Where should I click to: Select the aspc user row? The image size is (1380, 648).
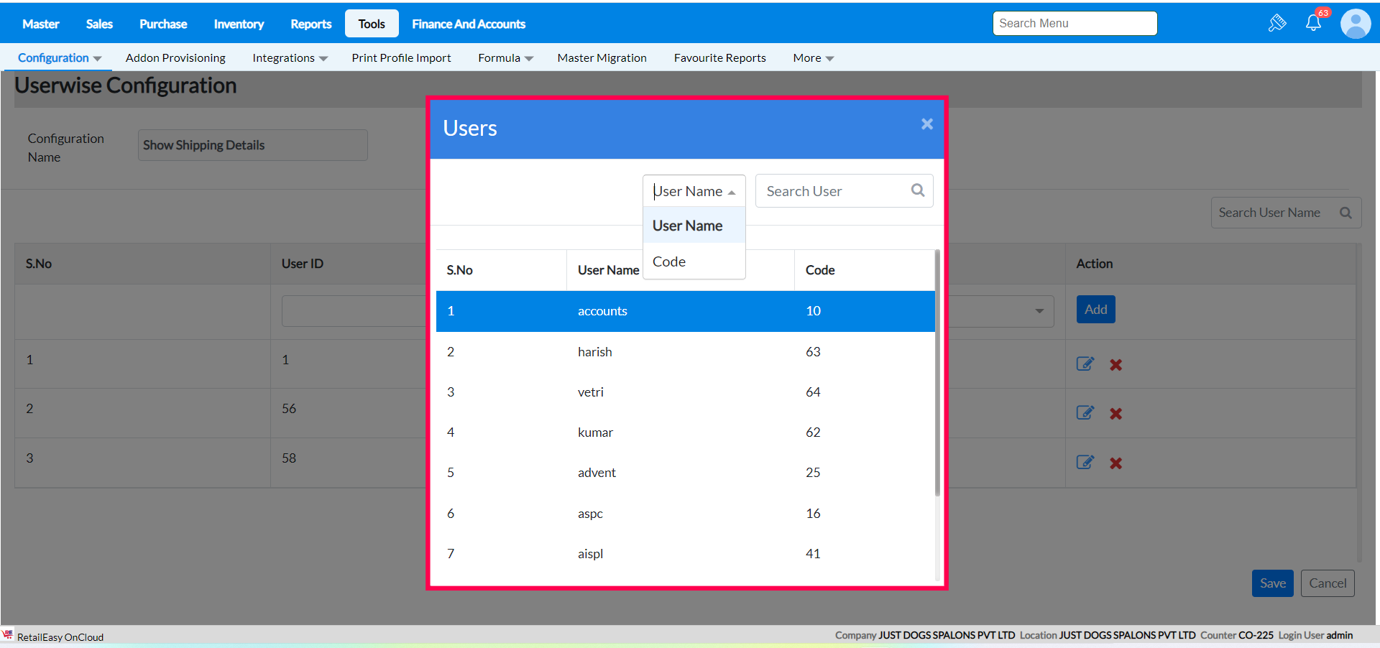(685, 513)
